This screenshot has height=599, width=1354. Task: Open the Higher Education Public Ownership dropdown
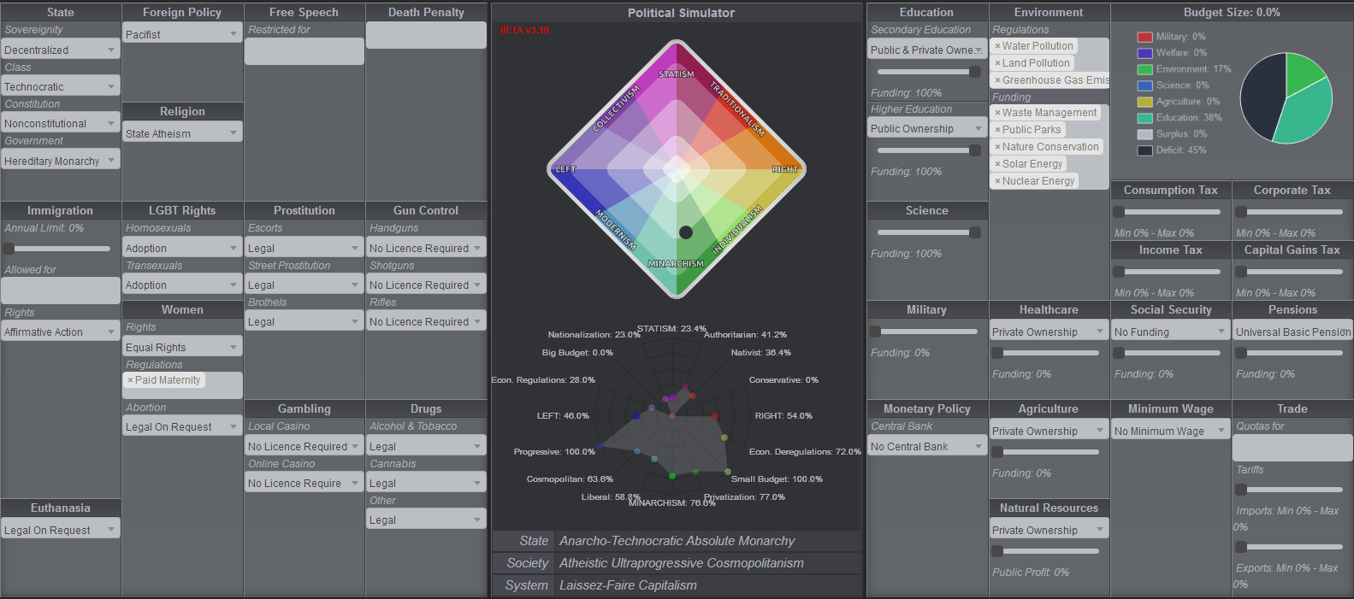pyautogui.click(x=927, y=128)
